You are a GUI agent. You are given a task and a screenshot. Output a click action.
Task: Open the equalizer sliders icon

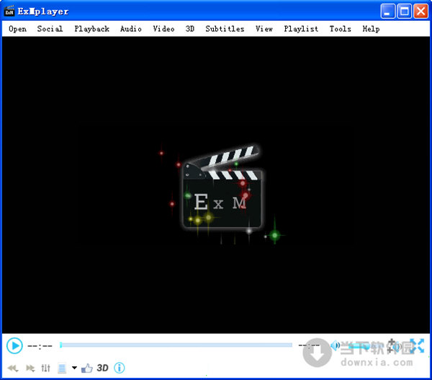coord(46,368)
